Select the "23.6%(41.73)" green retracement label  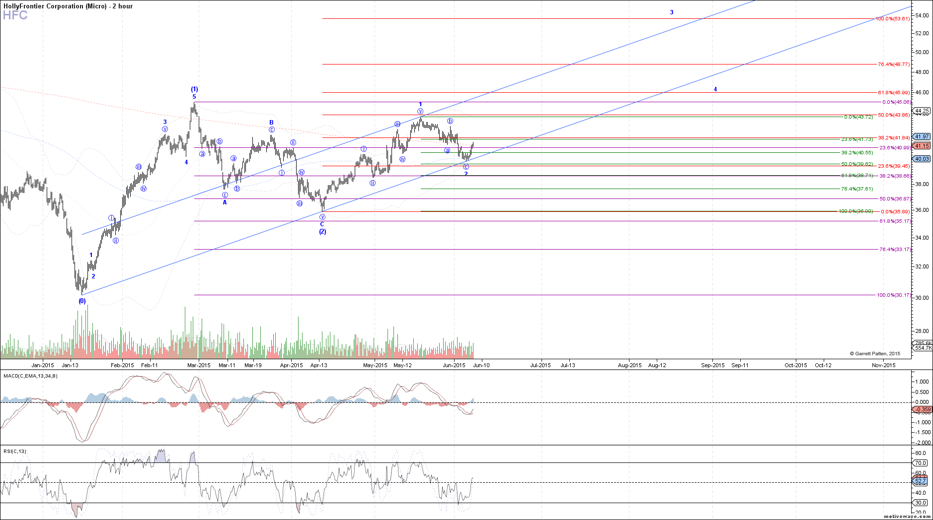(x=857, y=139)
